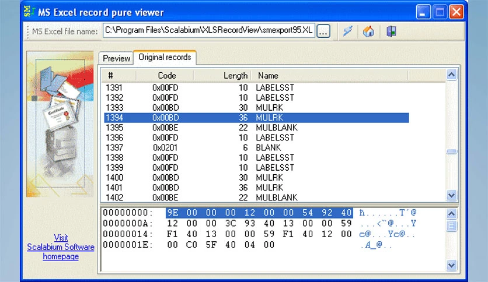This screenshot has height=282, width=488.
Task: Select highlighted record 1394 MULRK
Action: point(256,118)
